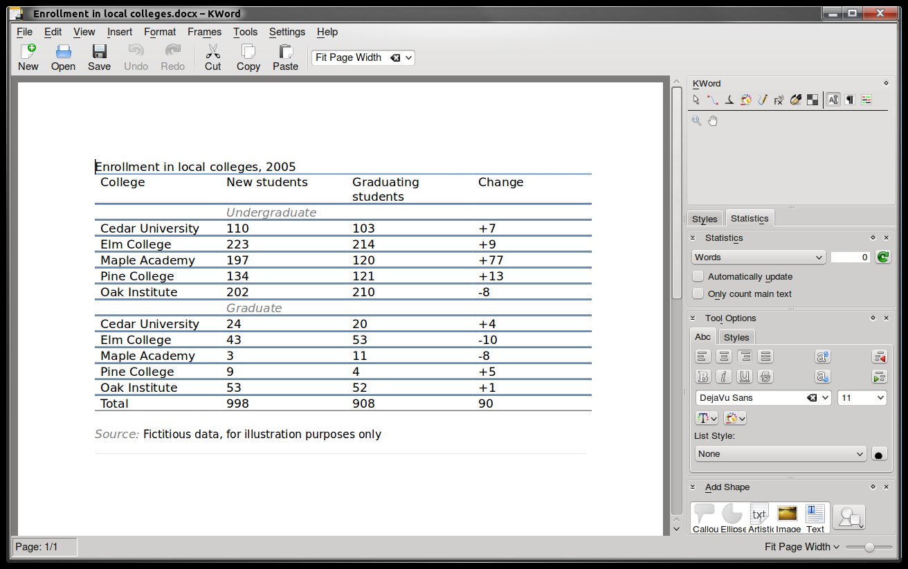Expand the List Style None dropdown
Screen dimensions: 908x569
(780, 454)
